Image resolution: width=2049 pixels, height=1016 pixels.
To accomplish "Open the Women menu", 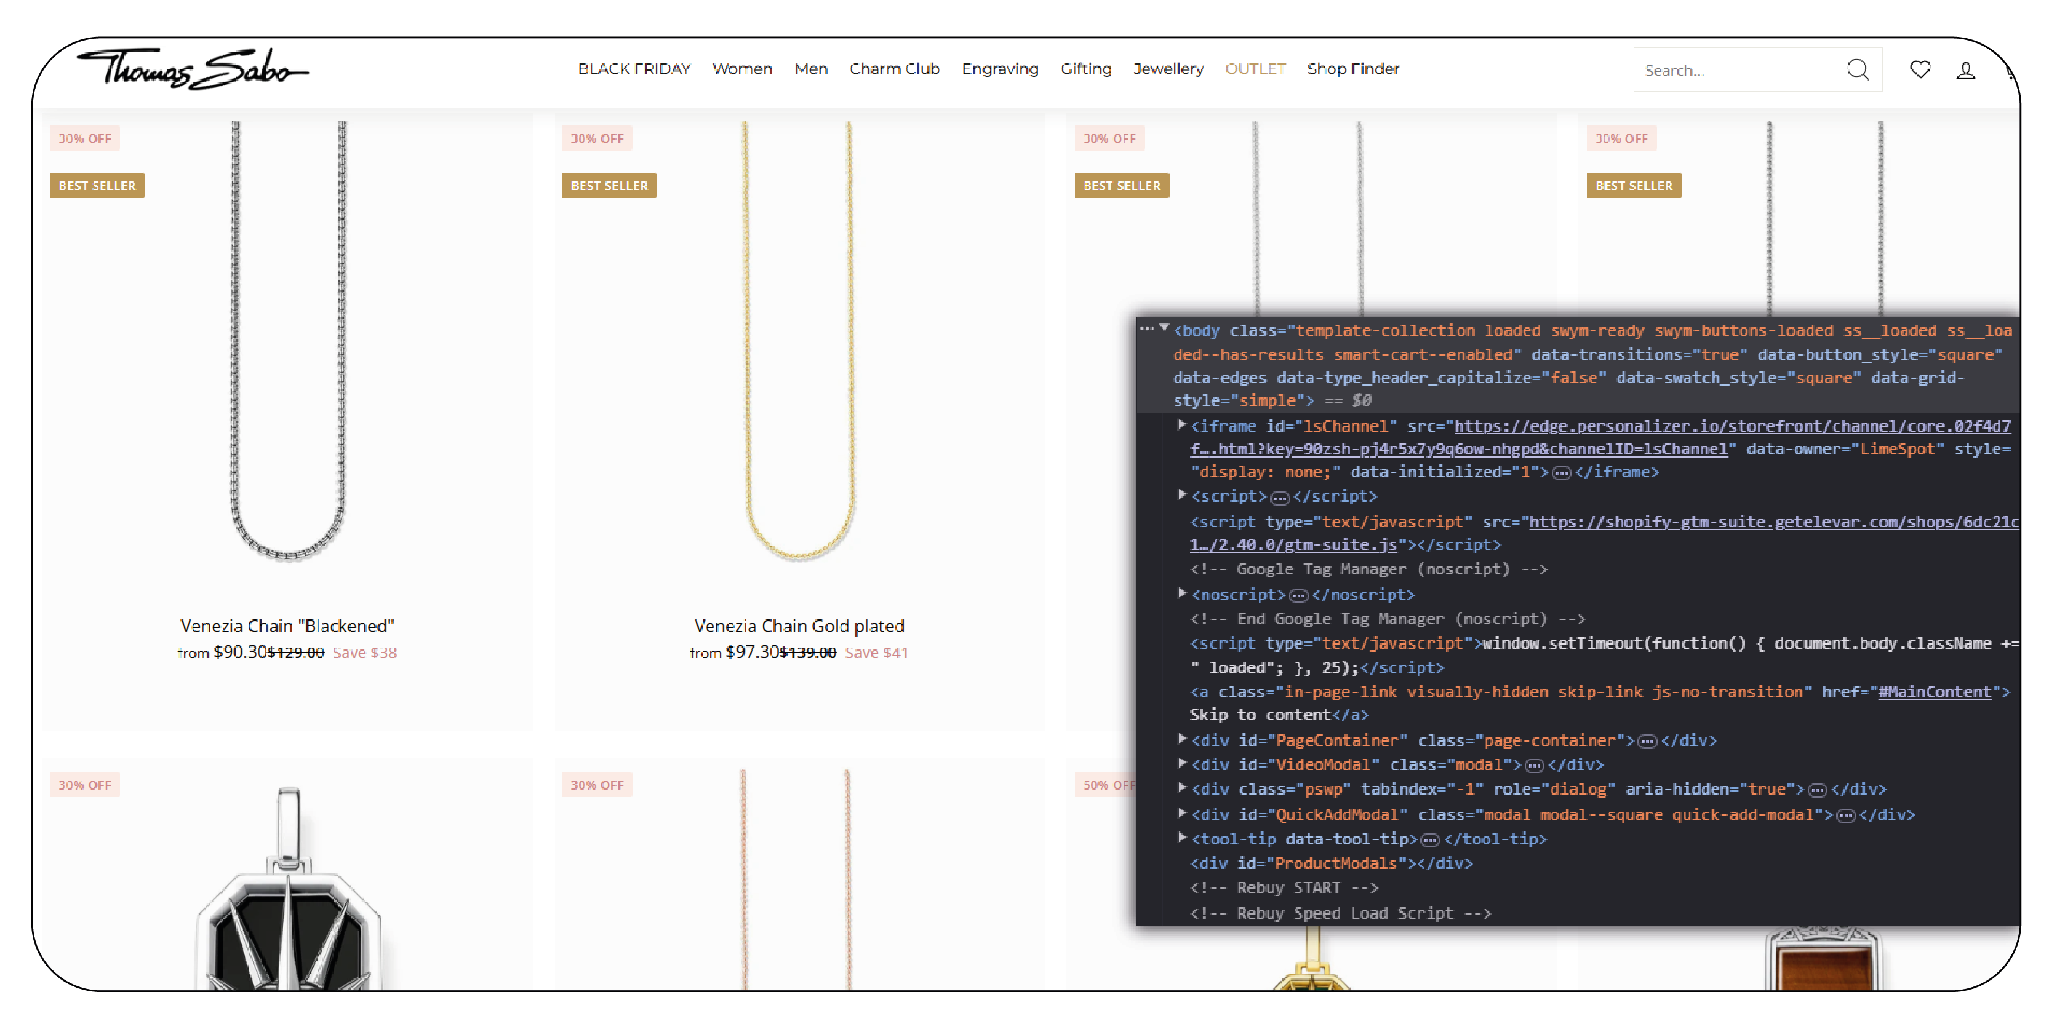I will click(x=742, y=68).
